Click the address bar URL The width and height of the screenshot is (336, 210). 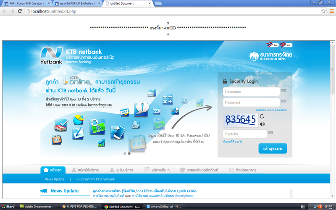coord(54,11)
